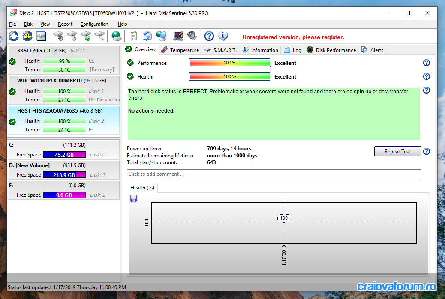The width and height of the screenshot is (445, 299).
Task: Switch to the Temperature tab
Action: click(180, 50)
